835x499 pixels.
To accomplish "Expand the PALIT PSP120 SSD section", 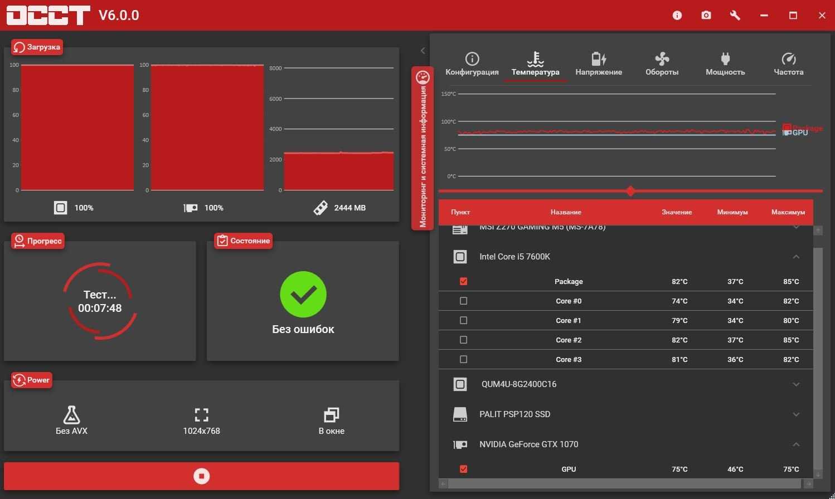I will (796, 414).
